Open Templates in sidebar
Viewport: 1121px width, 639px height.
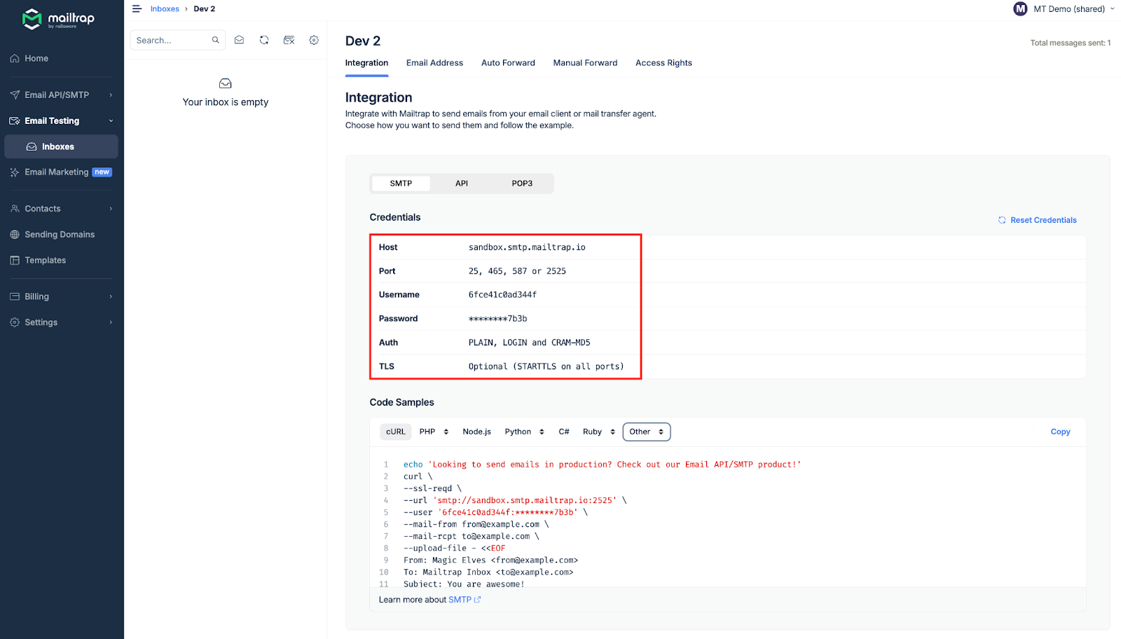click(x=46, y=260)
